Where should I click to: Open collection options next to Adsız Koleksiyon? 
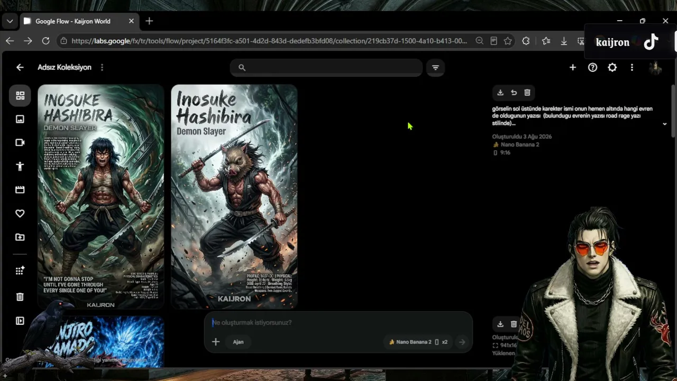tap(102, 67)
